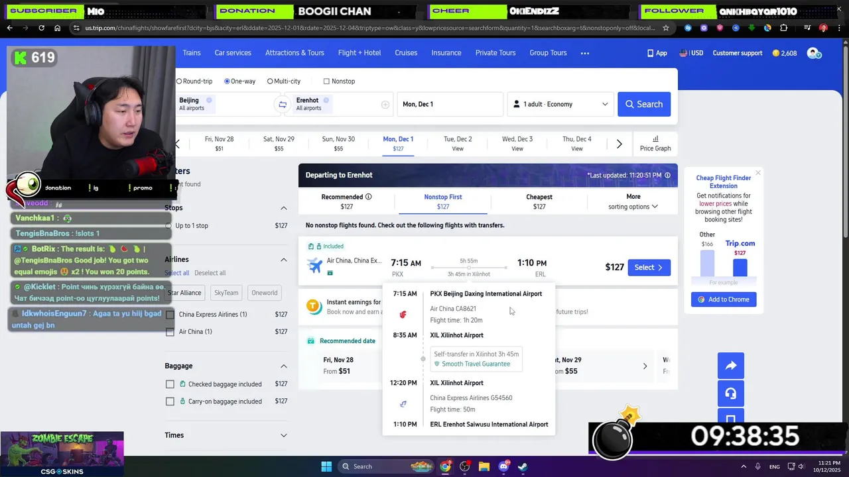849x477 pixels.
Task: Expand the Times filter section
Action: tap(284, 435)
